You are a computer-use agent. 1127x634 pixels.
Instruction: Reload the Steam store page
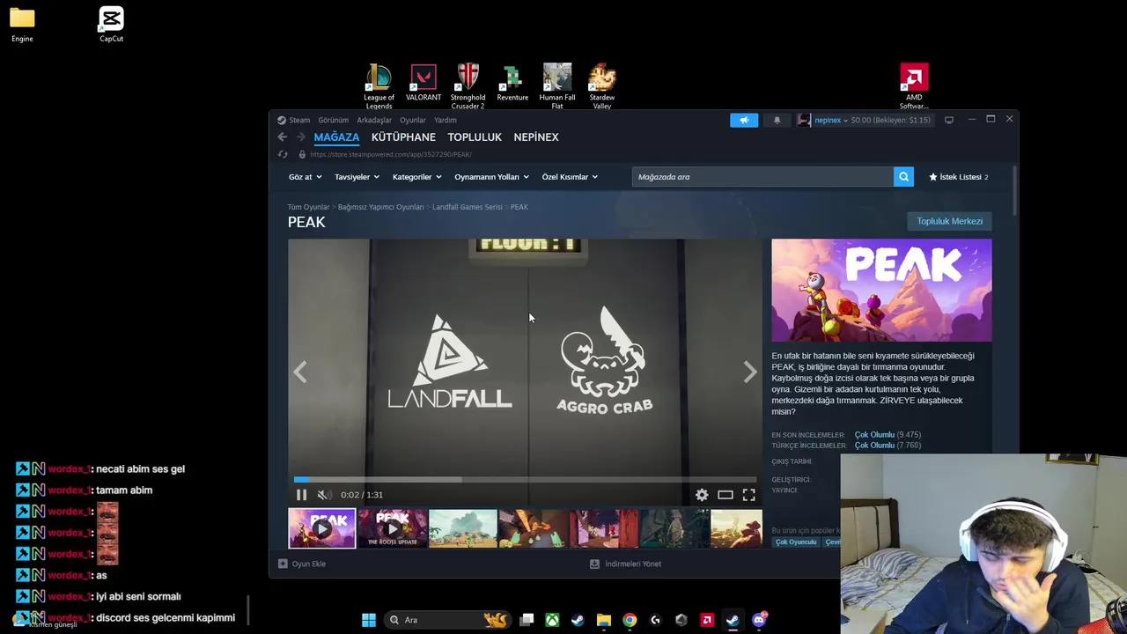(x=283, y=154)
